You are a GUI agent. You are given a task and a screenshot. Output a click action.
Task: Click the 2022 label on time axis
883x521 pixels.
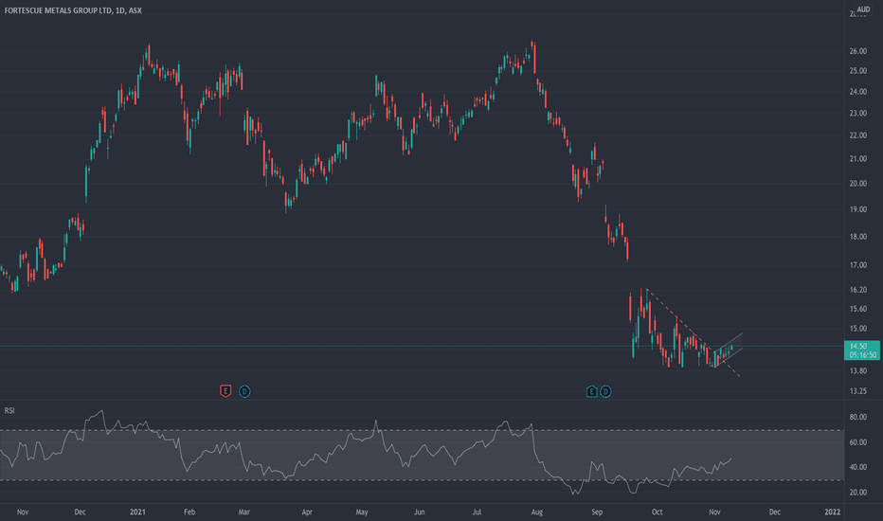pos(833,512)
